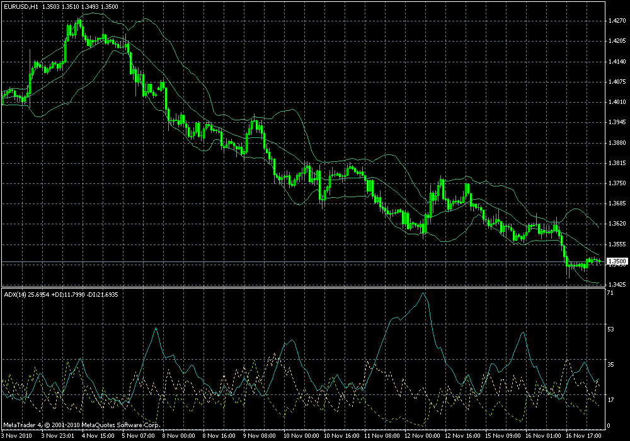Click the 1.4010 price axis label
Image resolution: width=630 pixels, height=441 pixels.
[x=617, y=102]
